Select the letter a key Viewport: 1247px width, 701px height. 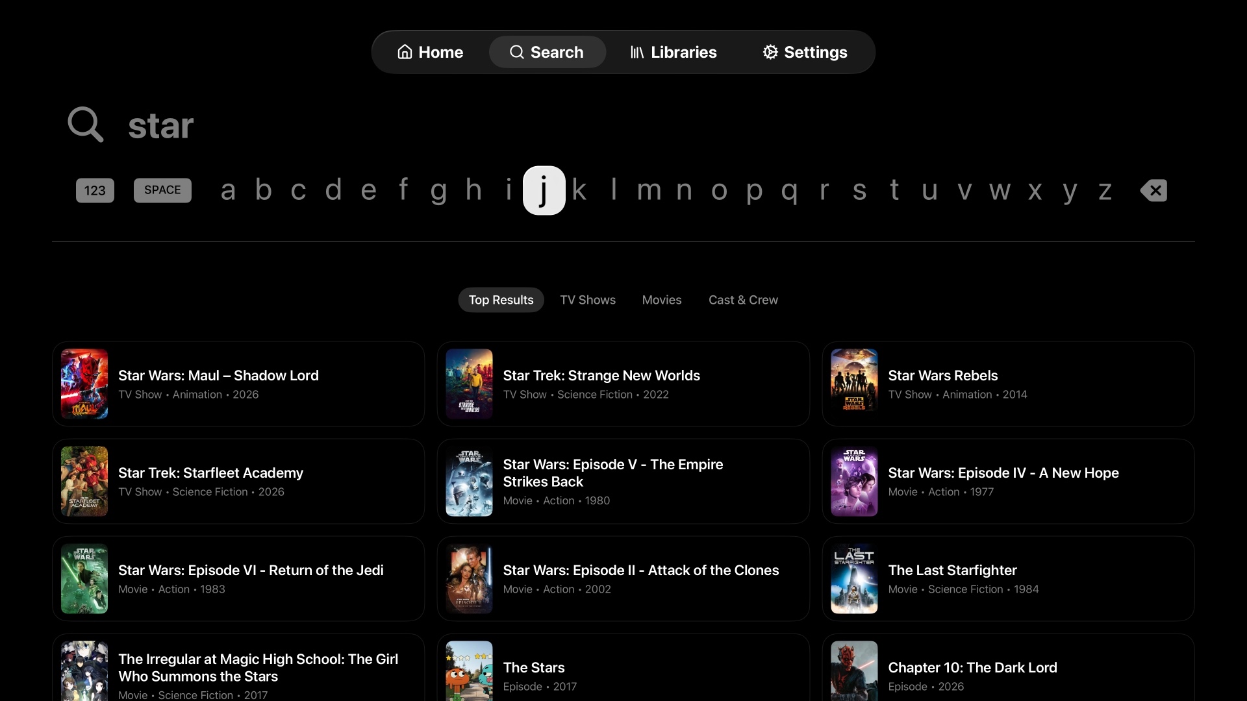(228, 190)
